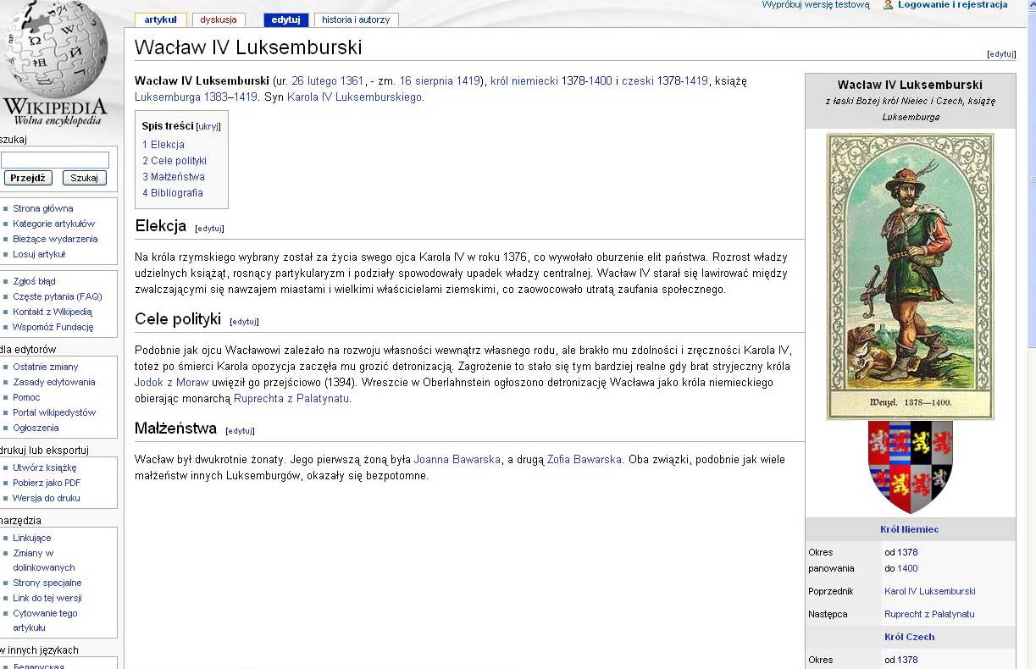1036x669 pixels.
Task: Open Cytowanie tego artykułu link
Action: click(45, 621)
